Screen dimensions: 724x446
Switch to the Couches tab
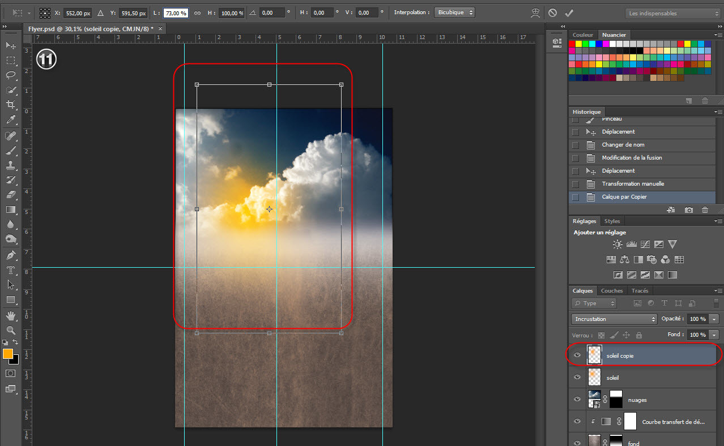[x=612, y=291]
